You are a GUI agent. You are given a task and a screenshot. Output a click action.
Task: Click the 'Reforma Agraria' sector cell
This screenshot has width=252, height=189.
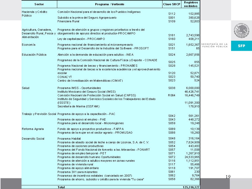[33, 129]
